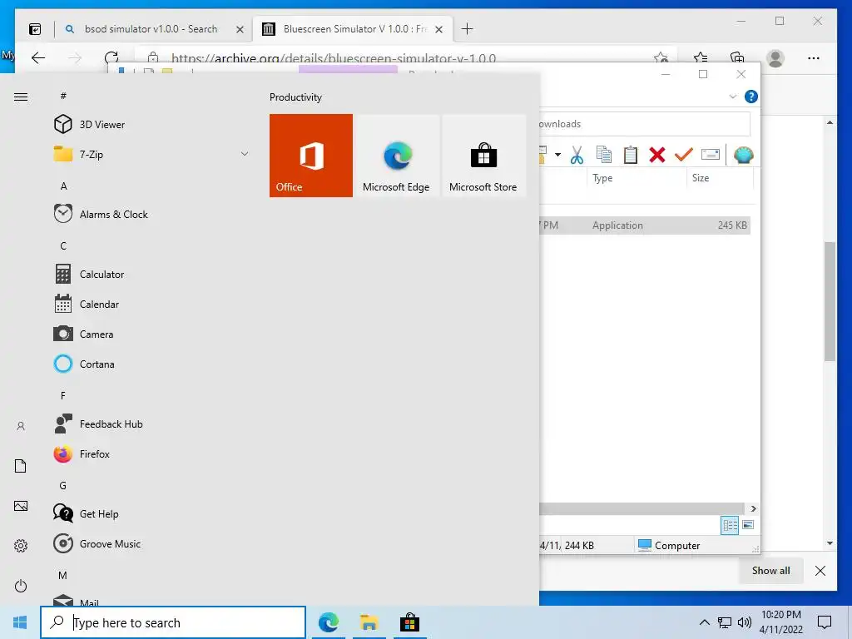Click the Explorer address bar
This screenshot has height=639, width=852.
tap(645, 124)
